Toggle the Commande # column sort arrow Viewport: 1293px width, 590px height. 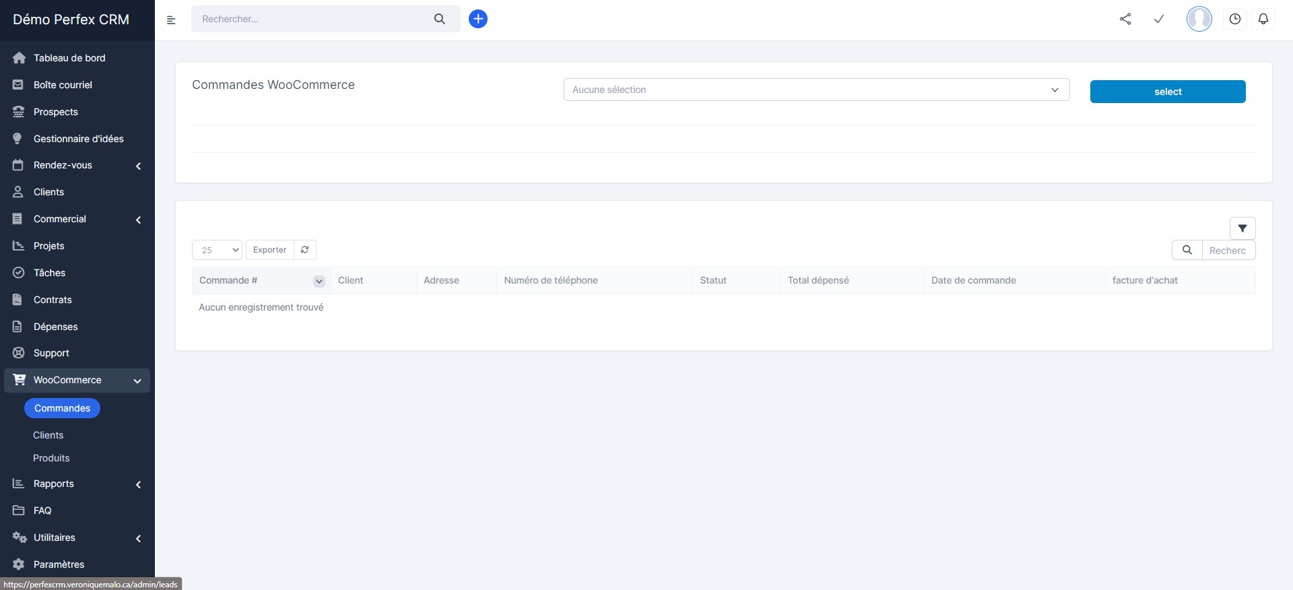319,282
